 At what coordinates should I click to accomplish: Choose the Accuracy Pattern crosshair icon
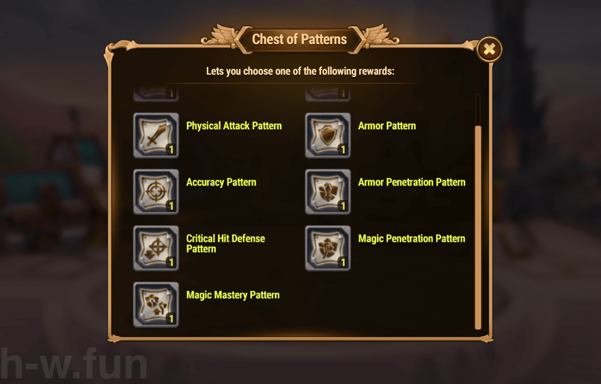156,191
